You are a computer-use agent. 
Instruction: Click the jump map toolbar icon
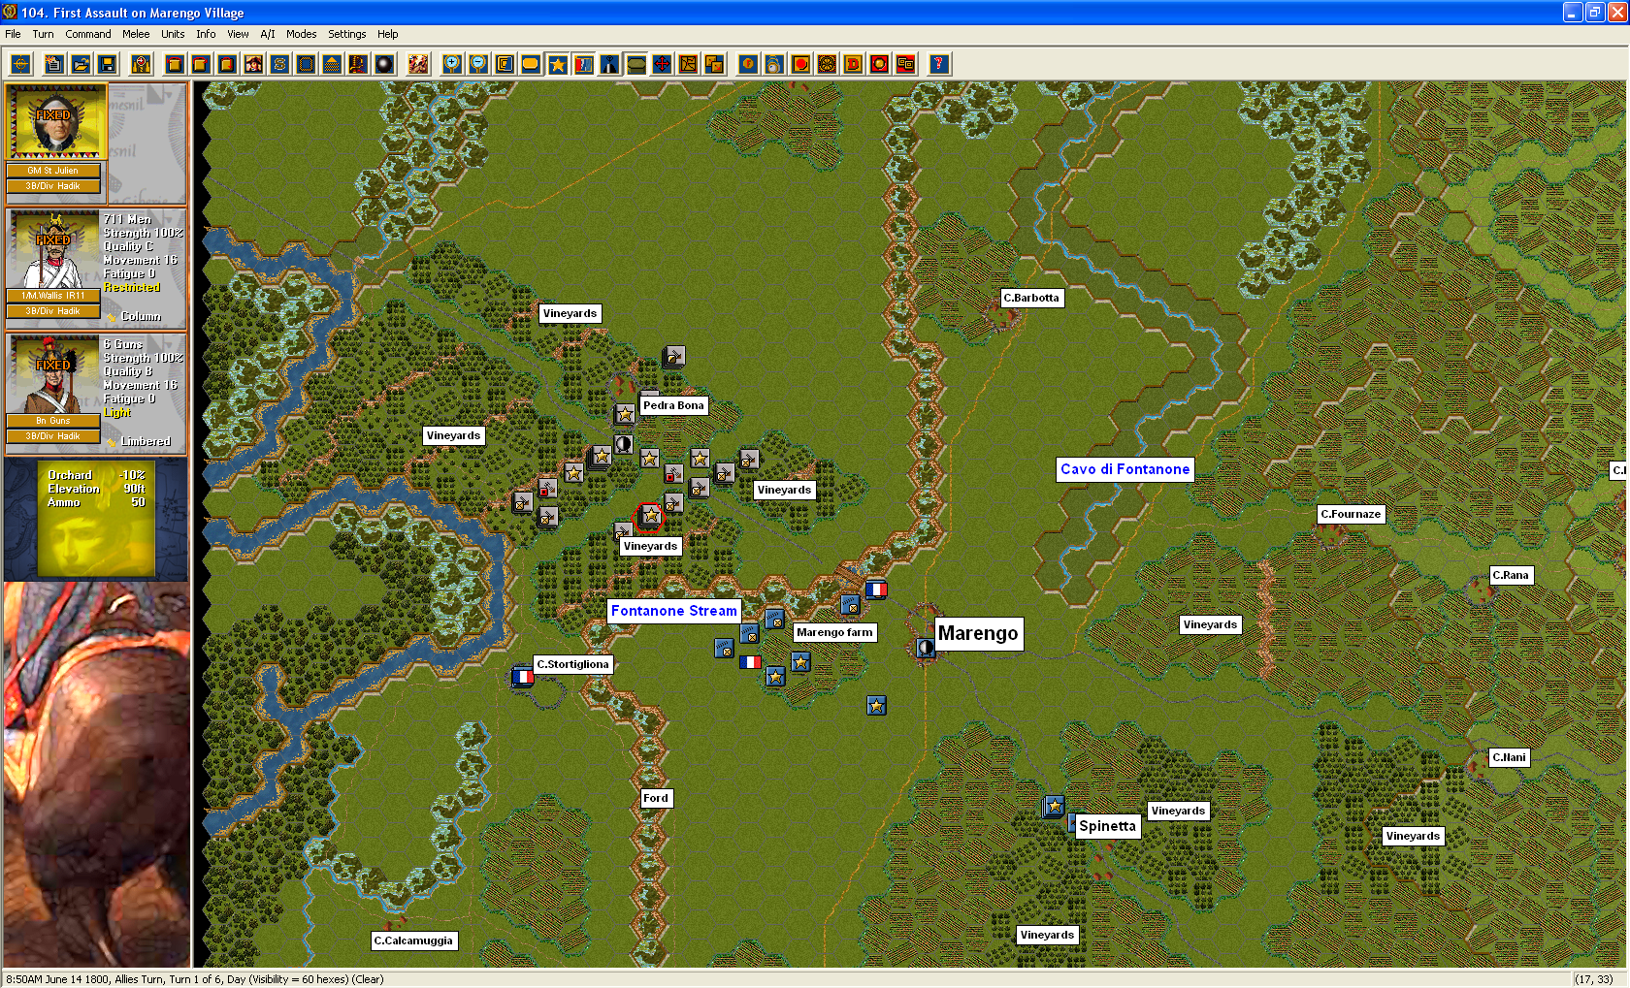pyautogui.click(x=688, y=64)
